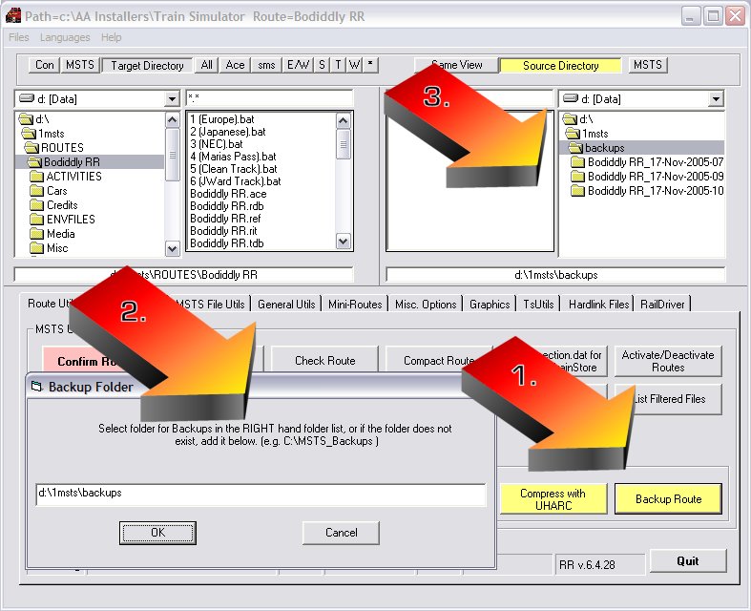Open the Help menu
Screen dimensions: 751x611
[x=111, y=37]
